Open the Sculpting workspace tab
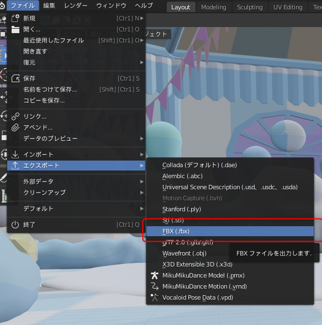 (250, 7)
